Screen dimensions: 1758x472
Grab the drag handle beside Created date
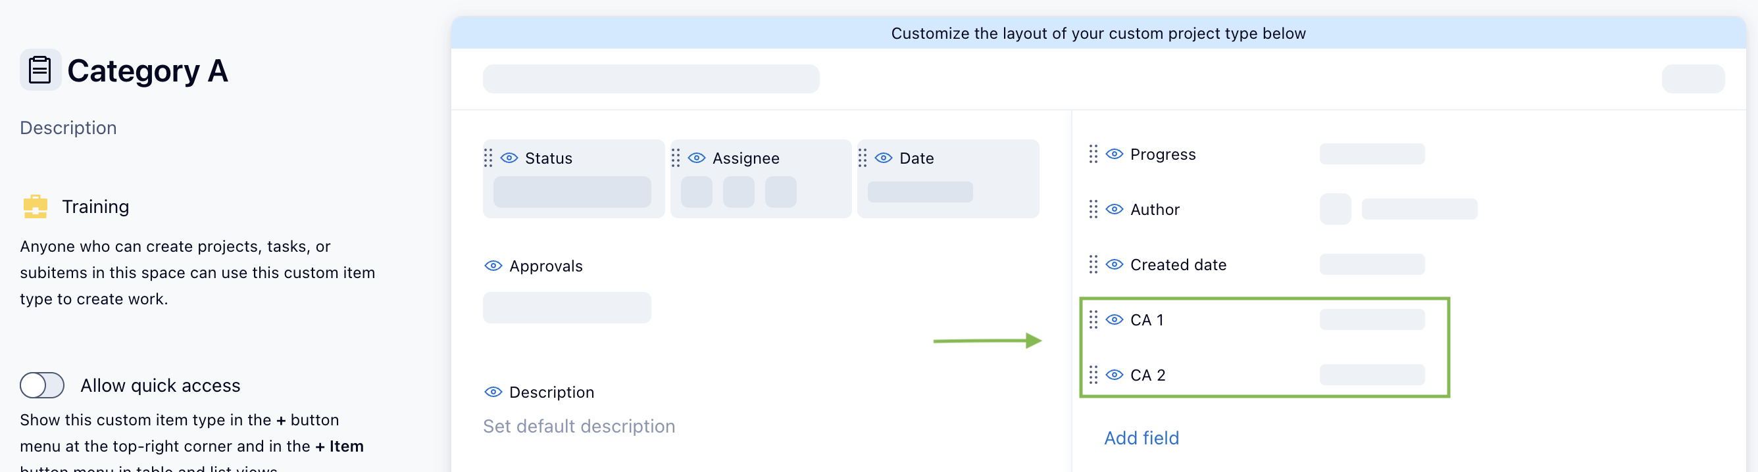1093,265
